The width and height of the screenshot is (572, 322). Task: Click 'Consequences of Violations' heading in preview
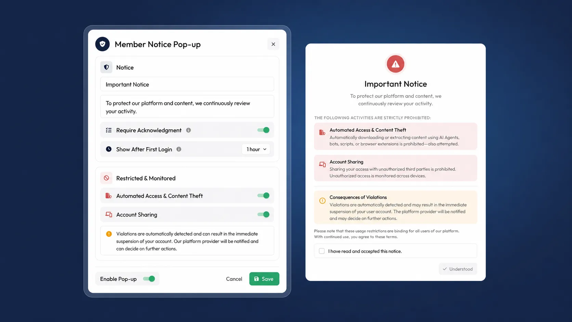click(x=358, y=197)
